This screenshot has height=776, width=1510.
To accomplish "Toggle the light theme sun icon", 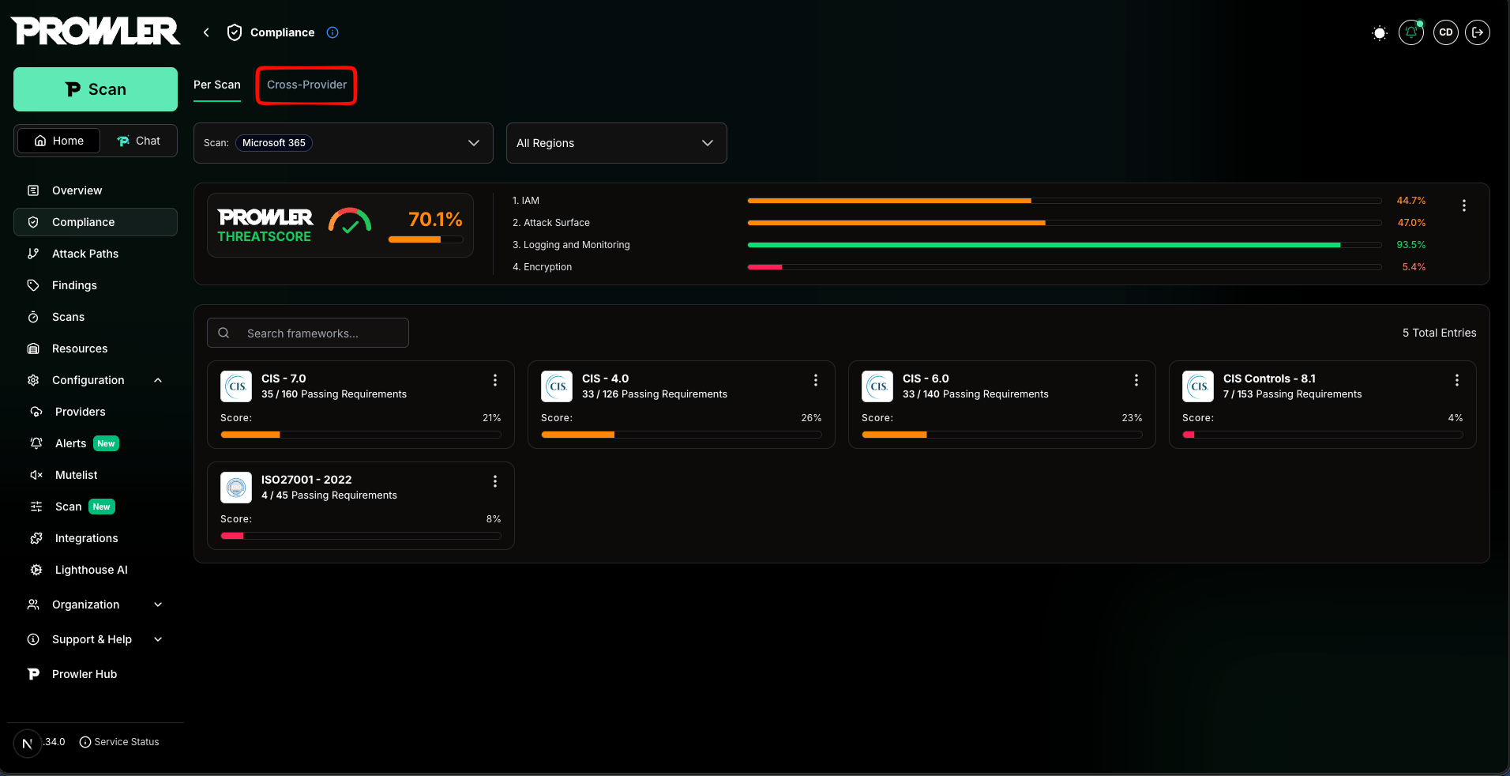I will pyautogui.click(x=1380, y=32).
